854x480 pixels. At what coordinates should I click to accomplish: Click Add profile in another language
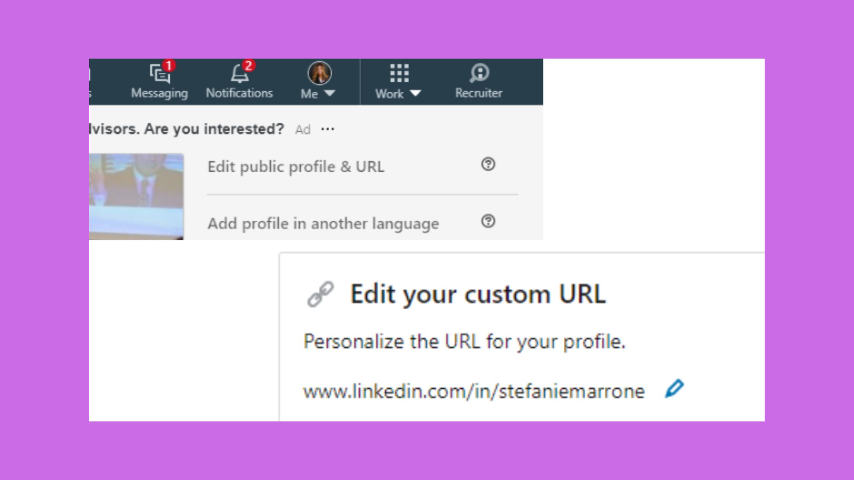tap(323, 224)
